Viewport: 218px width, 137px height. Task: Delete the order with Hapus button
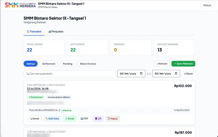[113, 119]
